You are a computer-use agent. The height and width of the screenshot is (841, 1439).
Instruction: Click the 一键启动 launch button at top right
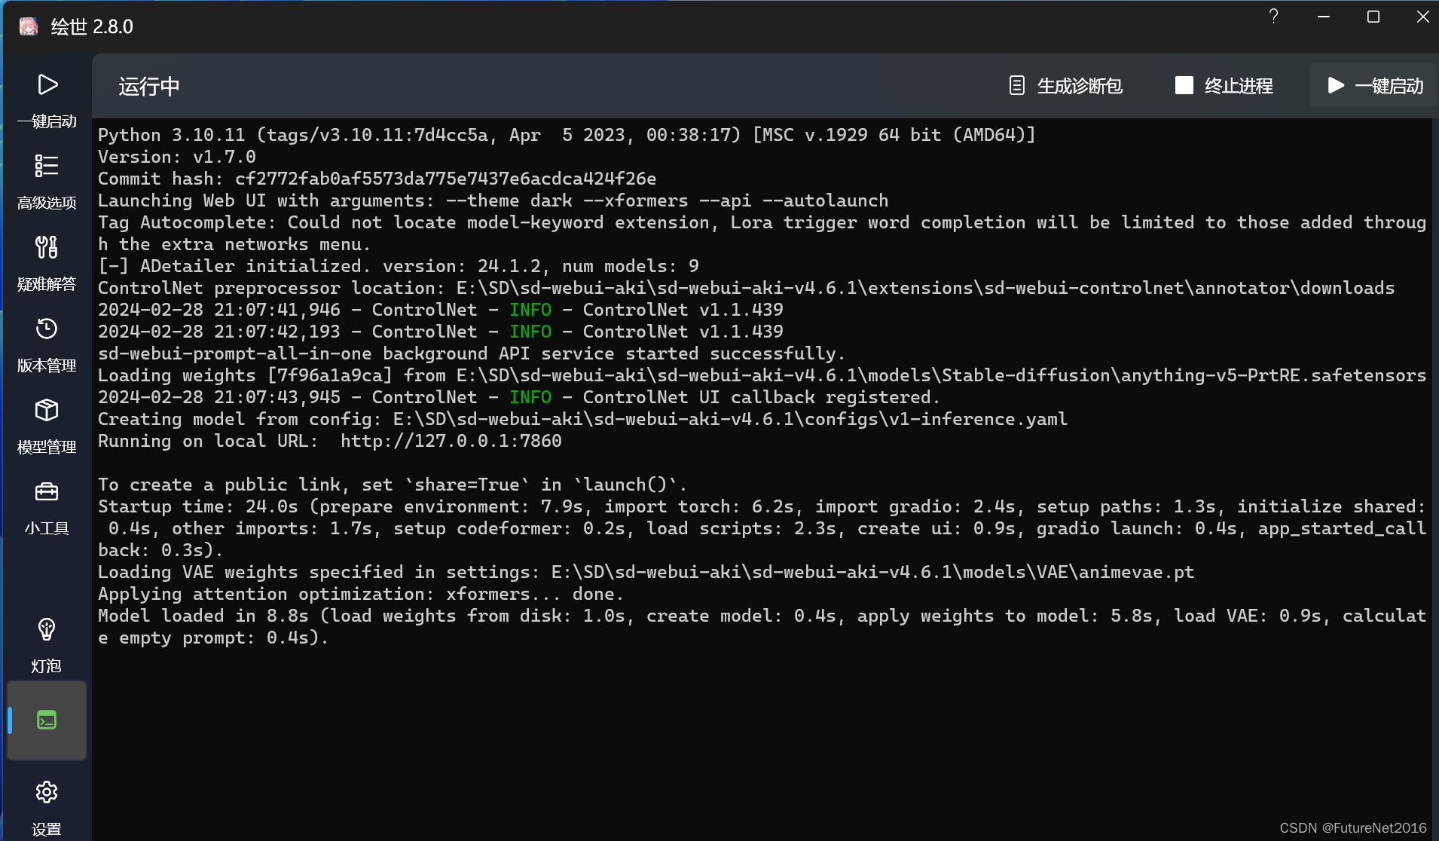click(x=1375, y=86)
